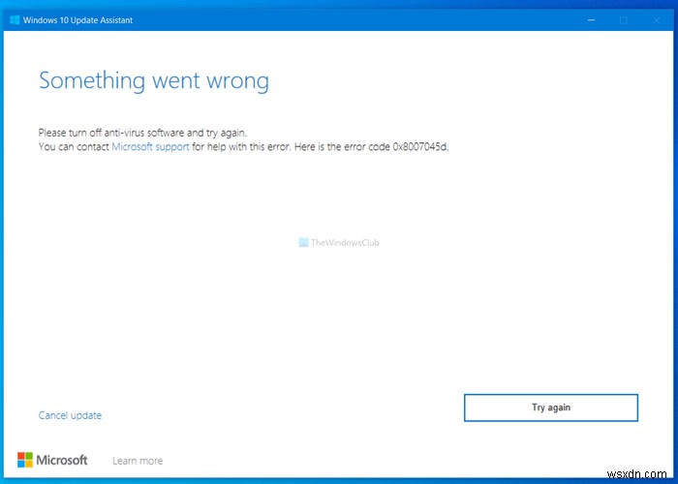Open the Microsoft support link
This screenshot has height=484, width=678.
point(150,147)
